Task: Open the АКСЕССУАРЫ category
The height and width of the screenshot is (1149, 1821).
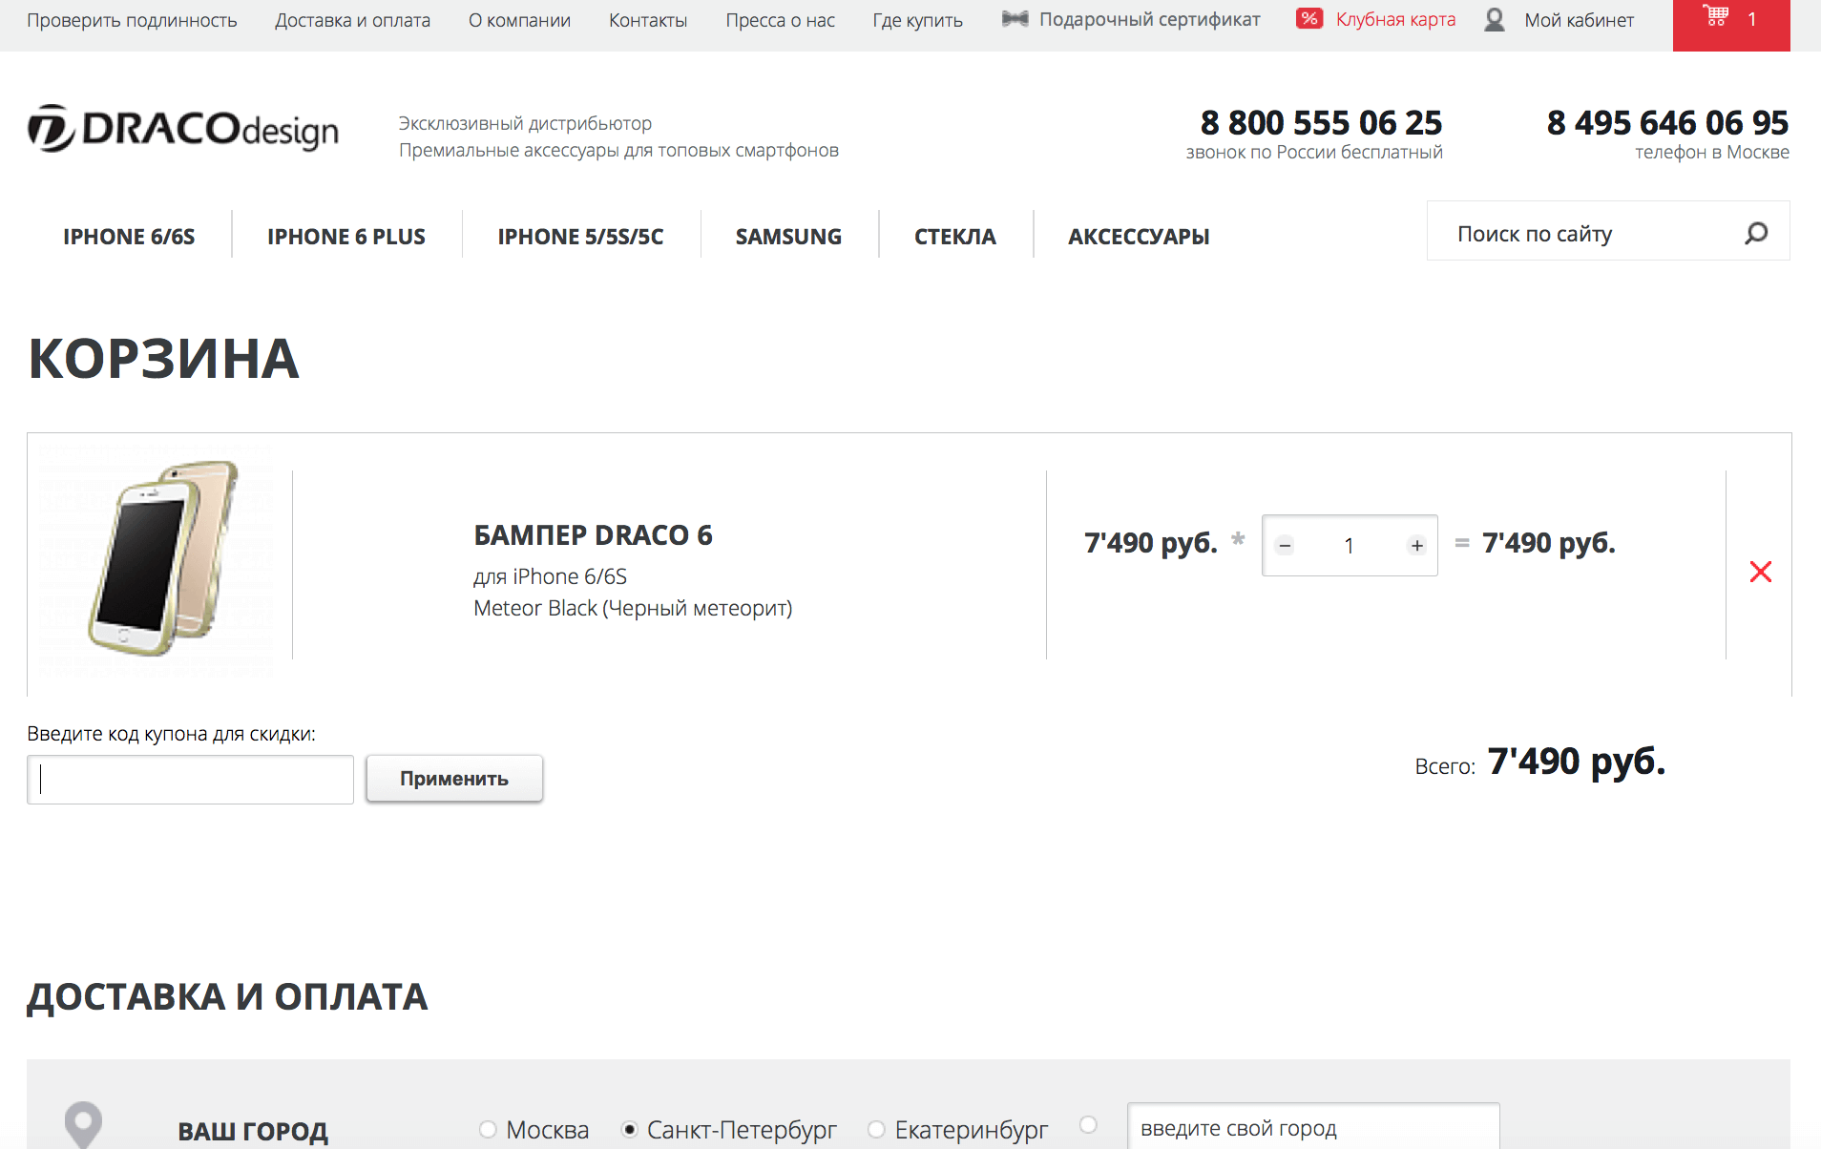Action: [x=1139, y=237]
